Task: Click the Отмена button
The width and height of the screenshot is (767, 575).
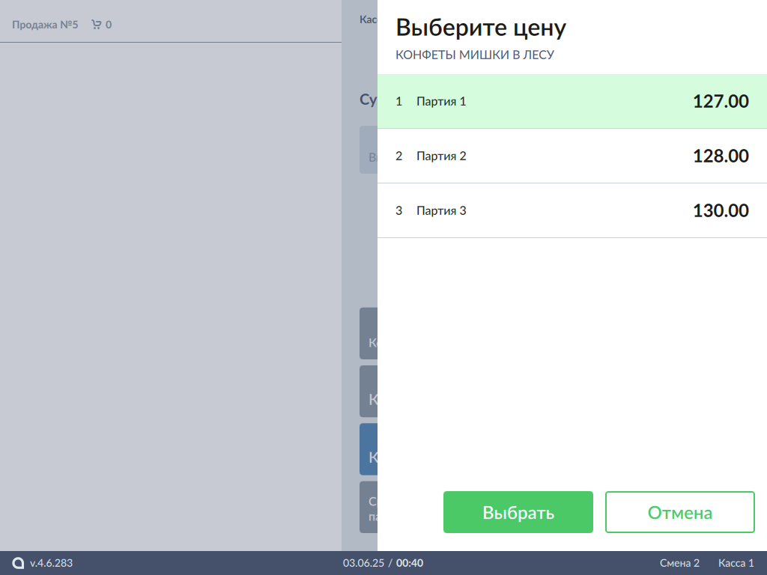Action: coord(679,512)
